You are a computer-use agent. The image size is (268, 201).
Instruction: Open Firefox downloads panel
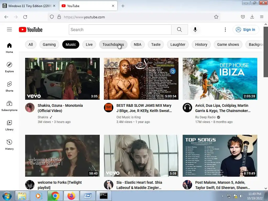click(x=252, y=17)
